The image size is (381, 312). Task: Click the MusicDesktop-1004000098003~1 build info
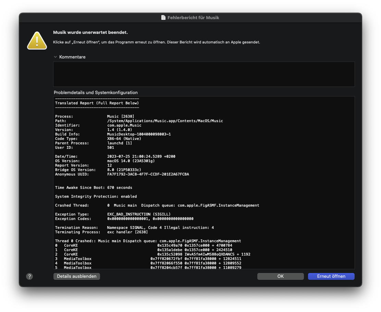point(139,134)
